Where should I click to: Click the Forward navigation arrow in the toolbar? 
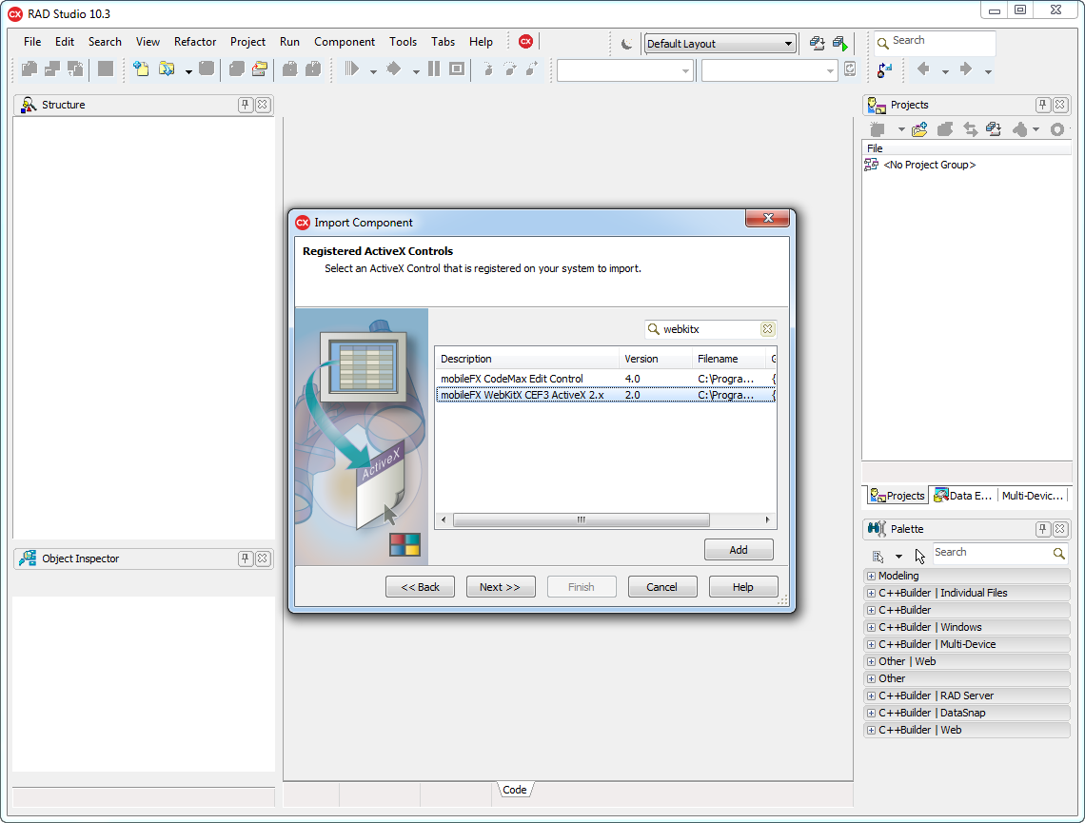(966, 69)
